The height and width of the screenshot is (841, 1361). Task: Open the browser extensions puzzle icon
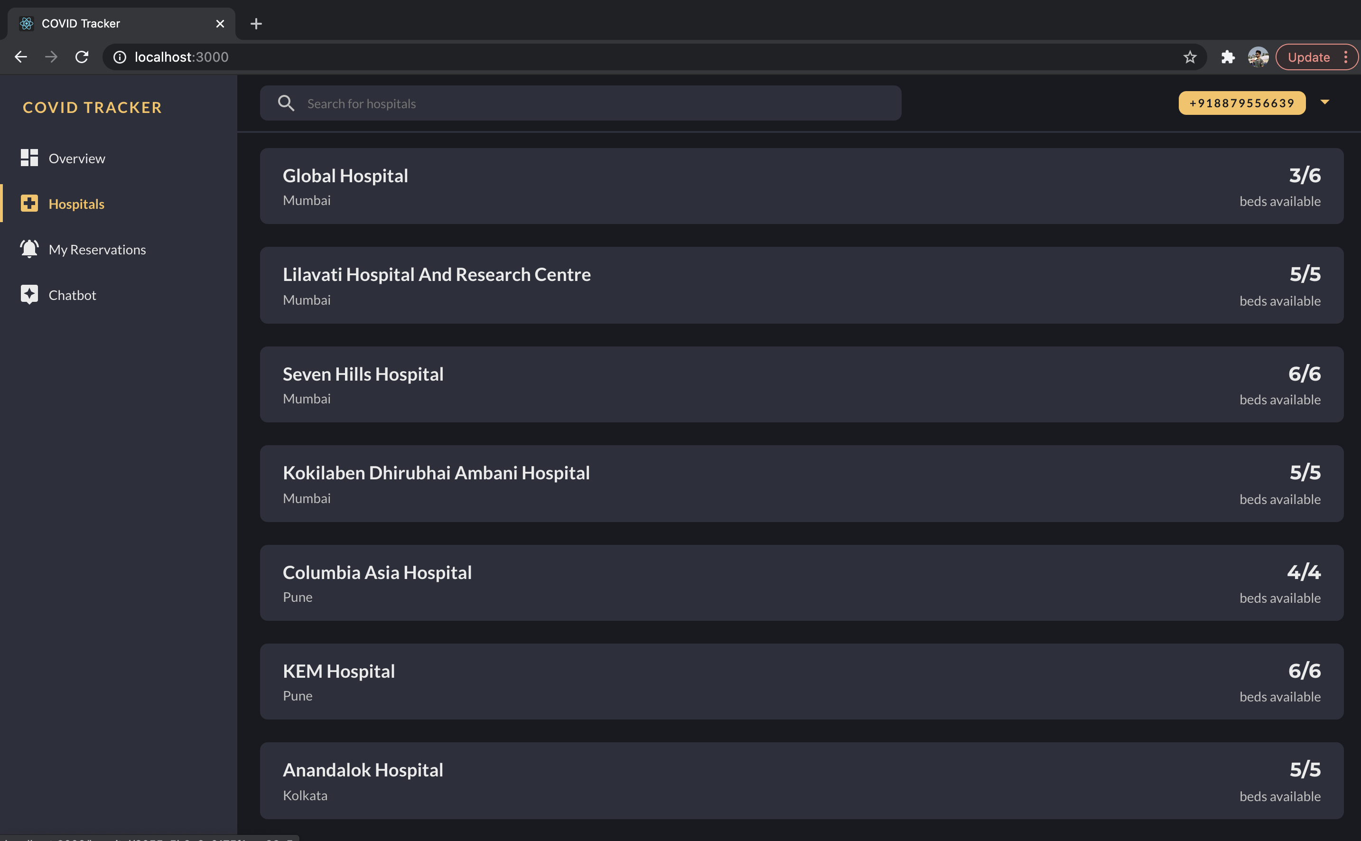[1228, 57]
